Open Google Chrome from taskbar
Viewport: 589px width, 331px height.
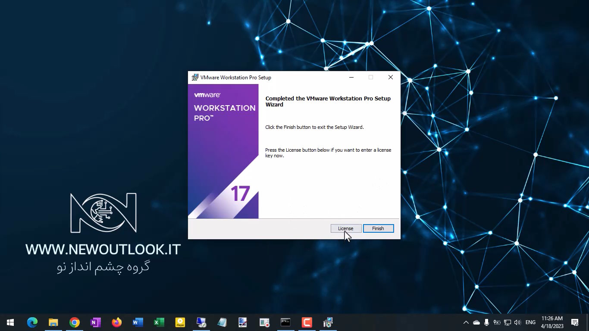[x=75, y=322]
